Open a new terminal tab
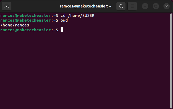The height and width of the screenshot is (109, 173). [x=6, y=6]
